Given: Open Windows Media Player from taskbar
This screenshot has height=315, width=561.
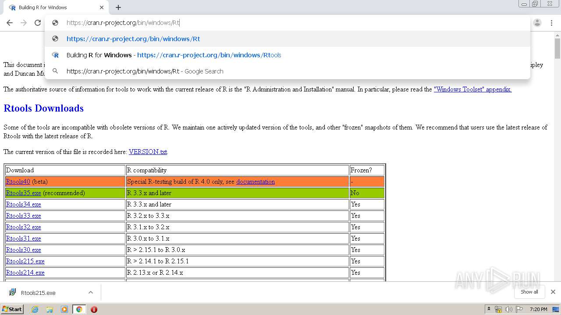Looking at the screenshot, I should click(64, 309).
